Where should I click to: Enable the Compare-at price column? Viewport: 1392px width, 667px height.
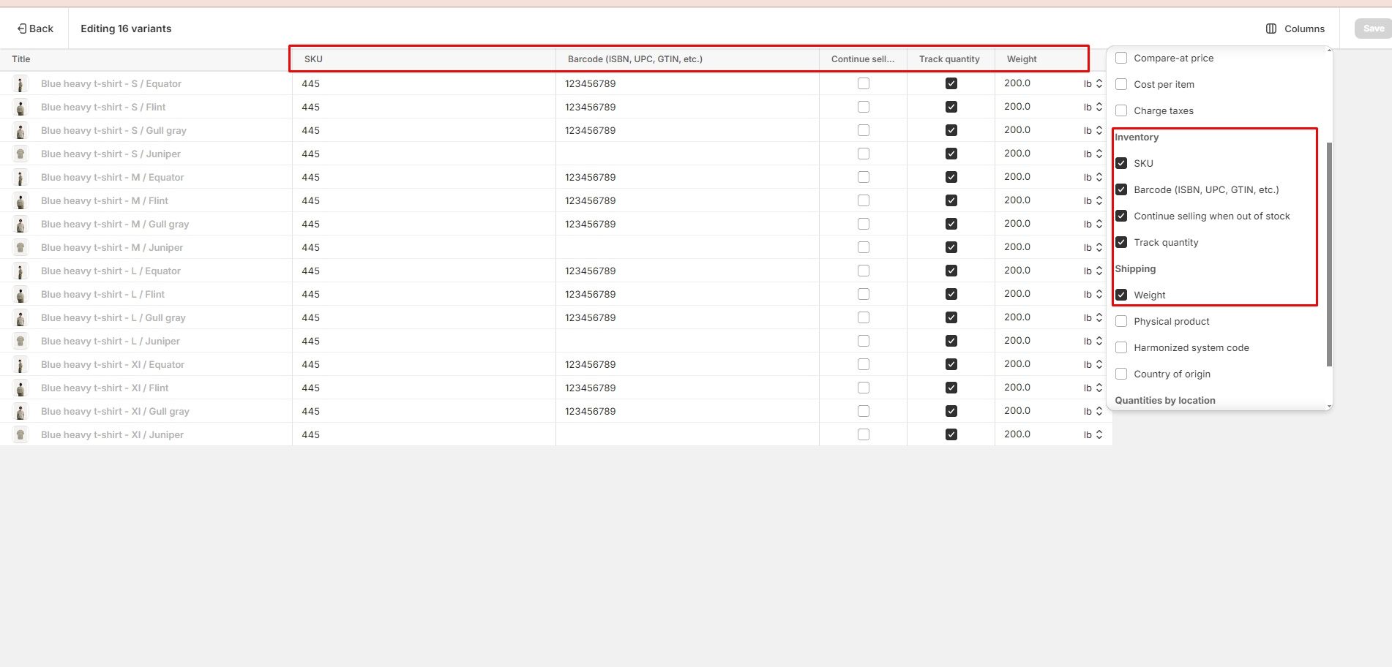click(1121, 58)
